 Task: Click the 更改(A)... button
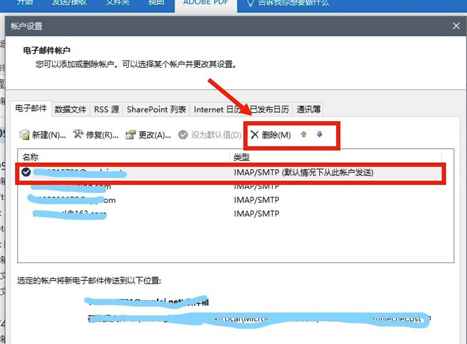coord(148,135)
